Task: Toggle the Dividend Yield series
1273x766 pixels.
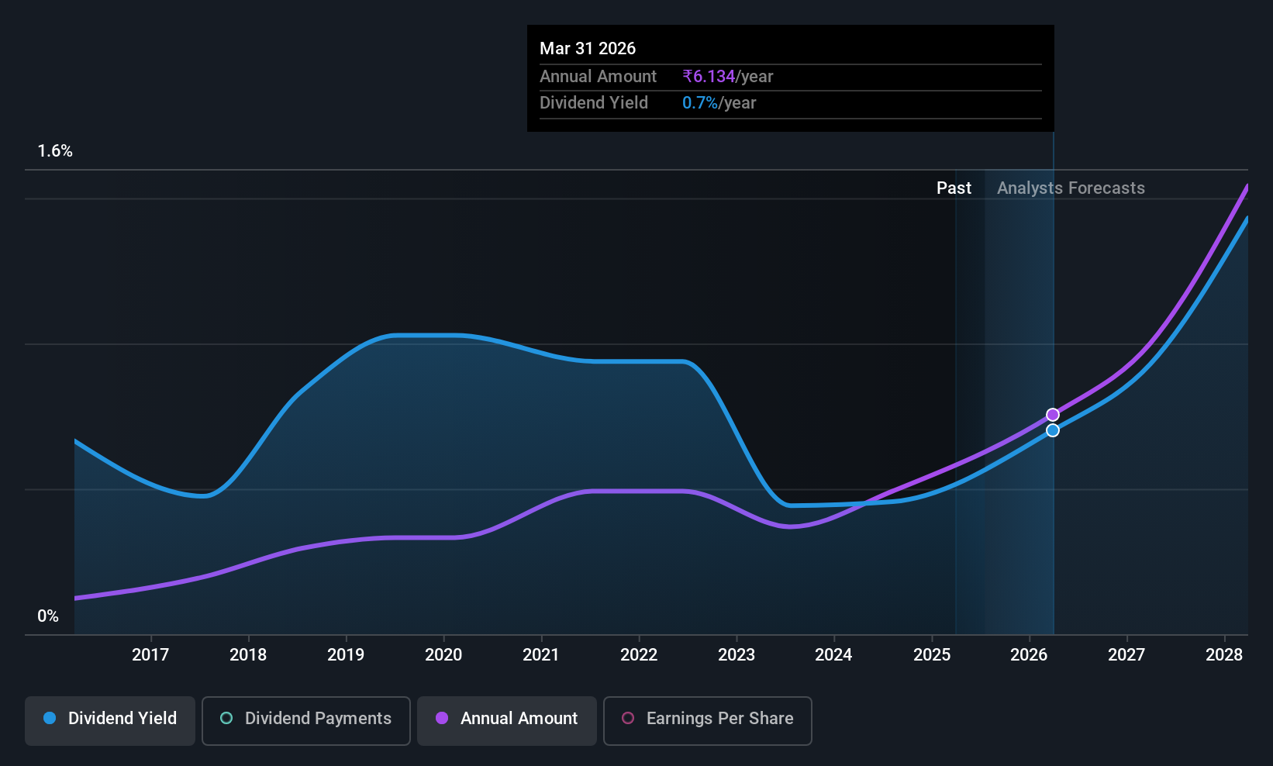Action: pos(110,721)
